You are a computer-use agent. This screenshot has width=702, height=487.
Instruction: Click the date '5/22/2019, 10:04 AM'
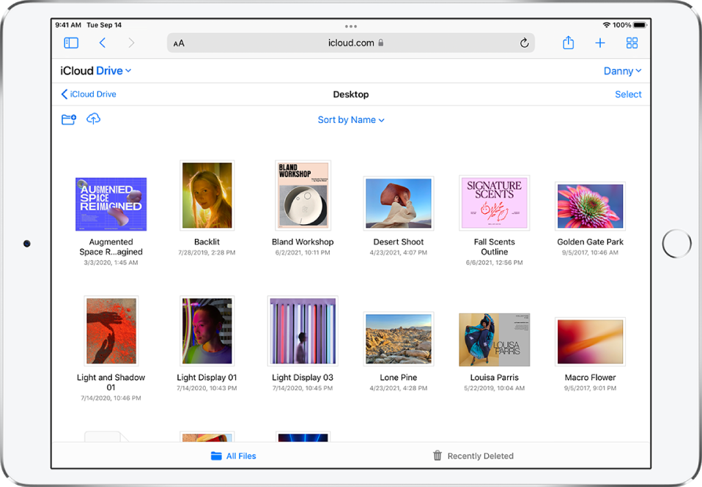[495, 388]
